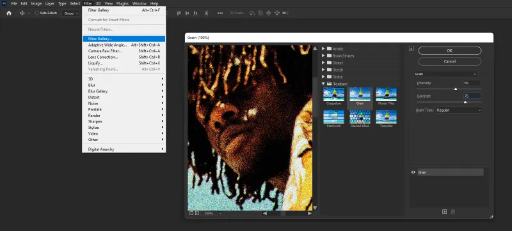Click the OK button

tap(450, 50)
